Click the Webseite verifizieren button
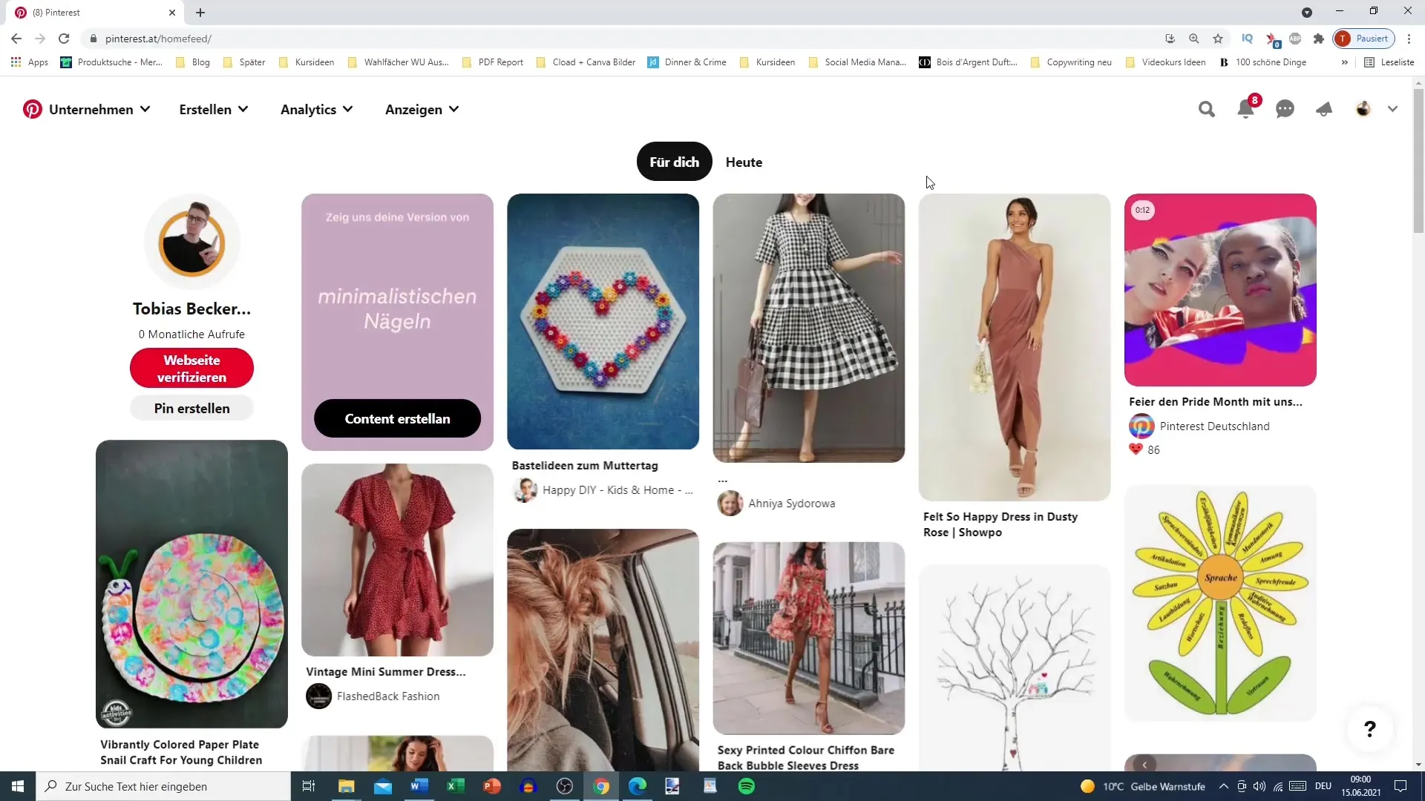 click(191, 369)
